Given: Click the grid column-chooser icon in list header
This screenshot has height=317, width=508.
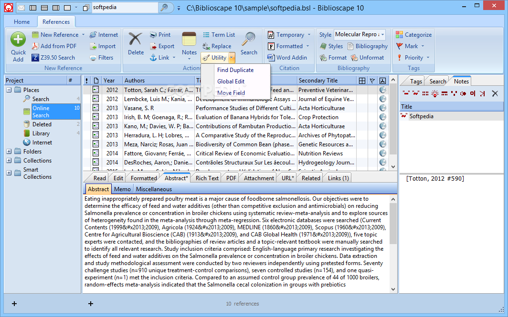Looking at the screenshot, I should [362, 81].
